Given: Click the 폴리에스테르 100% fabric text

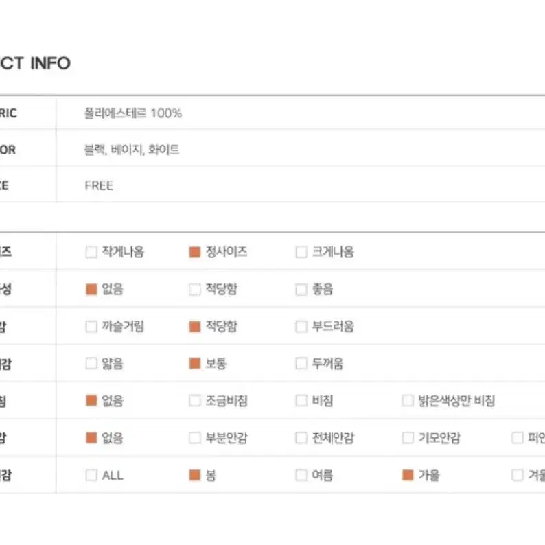Looking at the screenshot, I should [133, 113].
